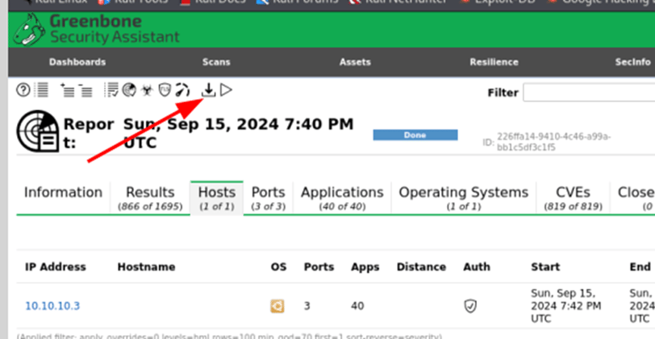Switch to the CVEs tab
Image resolution: width=655 pixels, height=339 pixels.
(573, 198)
